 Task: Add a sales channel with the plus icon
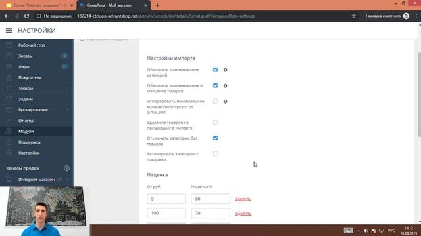coord(66,168)
